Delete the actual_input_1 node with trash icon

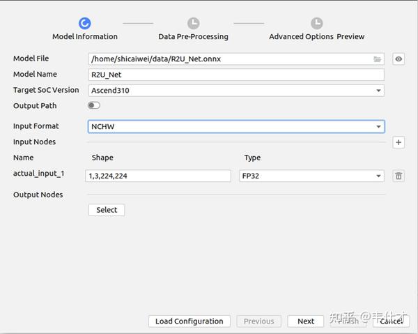pyautogui.click(x=398, y=176)
